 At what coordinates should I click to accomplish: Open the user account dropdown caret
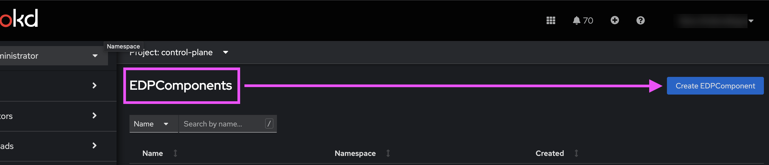[x=751, y=21]
